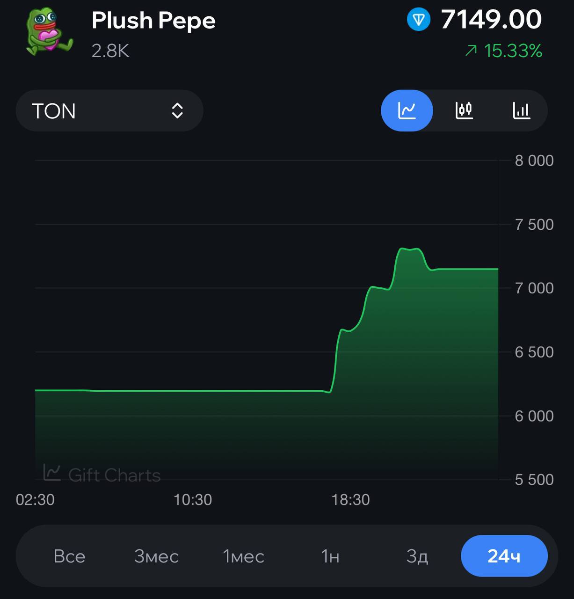This screenshot has width=574, height=599.
Task: Click the blue TON coin icon
Action: coord(418,20)
